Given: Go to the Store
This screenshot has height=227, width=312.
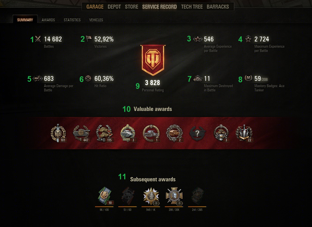Looking at the screenshot, I should [x=132, y=7].
